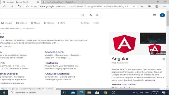
Task: Open the Favorites list icon in the toolbar
Action: (142, 6)
